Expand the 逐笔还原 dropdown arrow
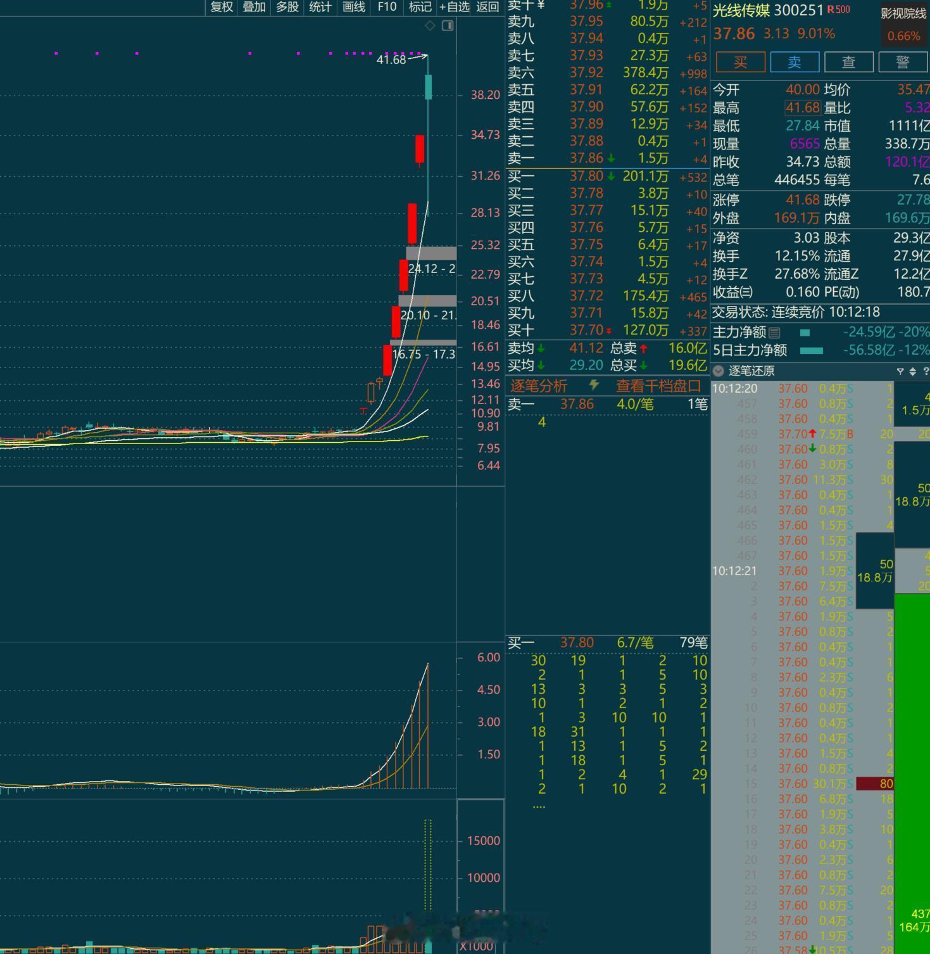 tap(718, 371)
